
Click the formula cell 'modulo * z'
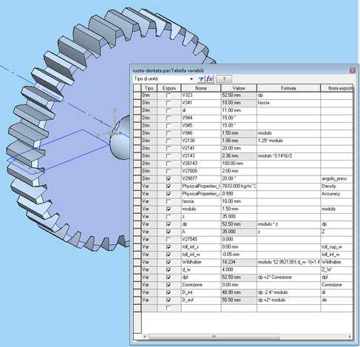288,224
